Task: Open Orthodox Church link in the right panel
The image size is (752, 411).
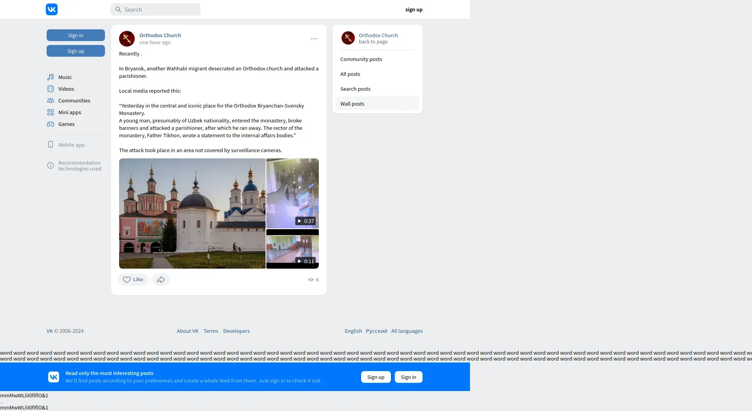Action: [378, 35]
